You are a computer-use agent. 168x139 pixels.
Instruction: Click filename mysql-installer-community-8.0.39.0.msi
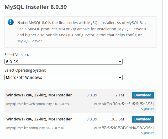35,128
